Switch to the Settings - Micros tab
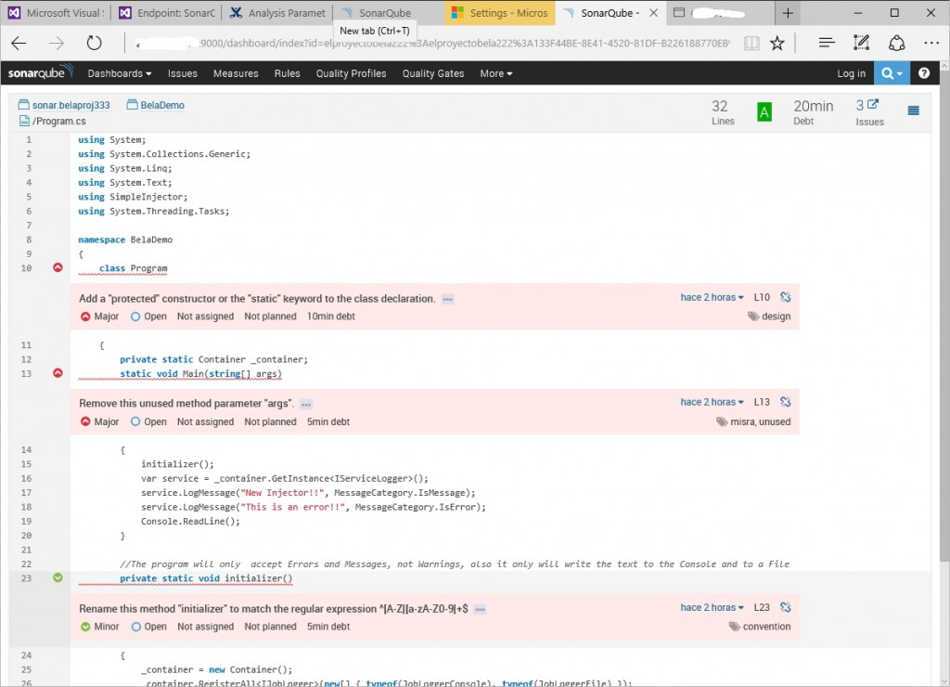This screenshot has width=950, height=687. point(500,13)
